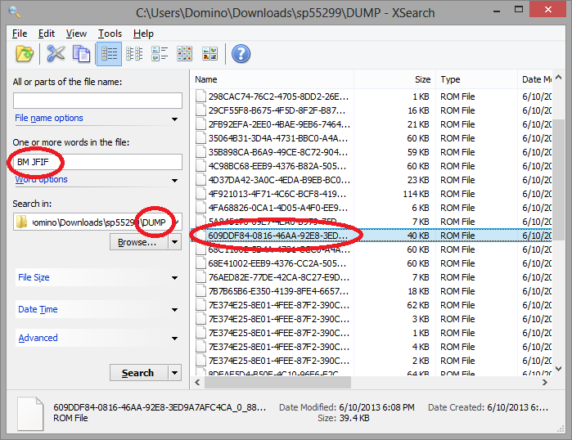Screen dimensions: 572x440
Task: Click the File name options link
Action: point(49,118)
